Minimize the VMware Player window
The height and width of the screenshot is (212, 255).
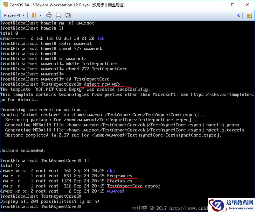pyautogui.click(x=218, y=5)
